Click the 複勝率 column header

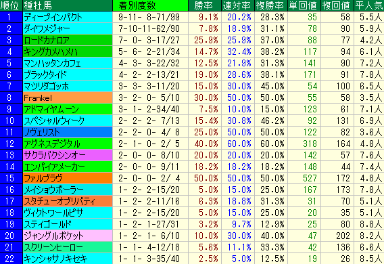click(271, 5)
